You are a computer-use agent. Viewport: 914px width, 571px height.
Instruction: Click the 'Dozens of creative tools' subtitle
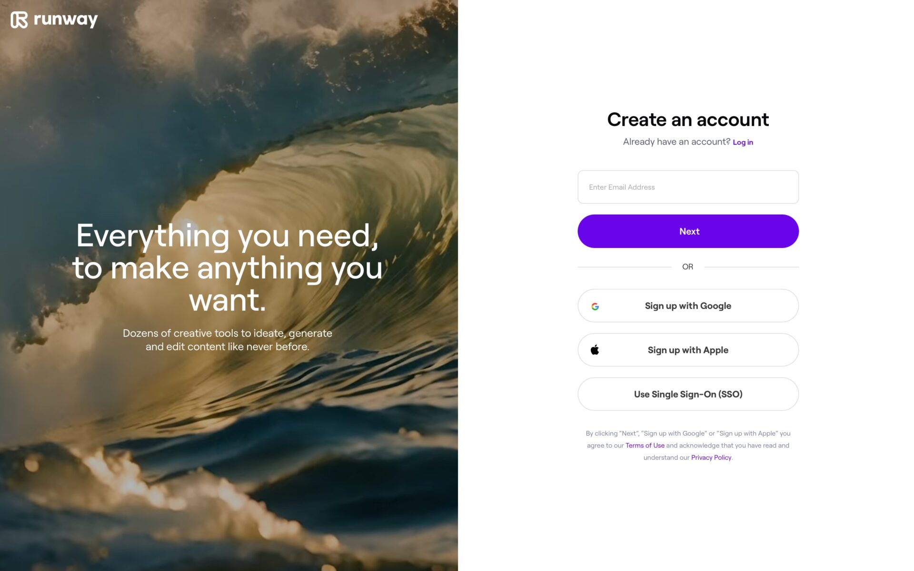(x=228, y=340)
